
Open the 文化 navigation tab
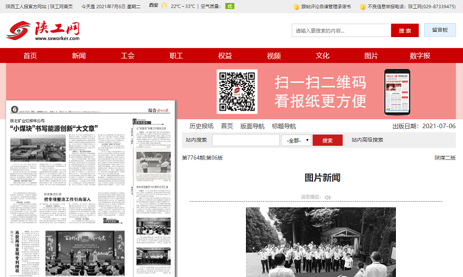(x=322, y=56)
